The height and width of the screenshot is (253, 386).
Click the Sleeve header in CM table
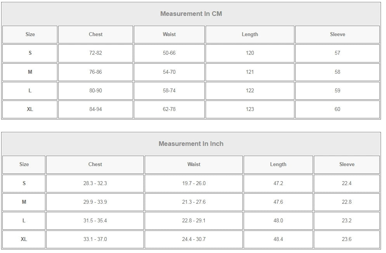pyautogui.click(x=337, y=35)
